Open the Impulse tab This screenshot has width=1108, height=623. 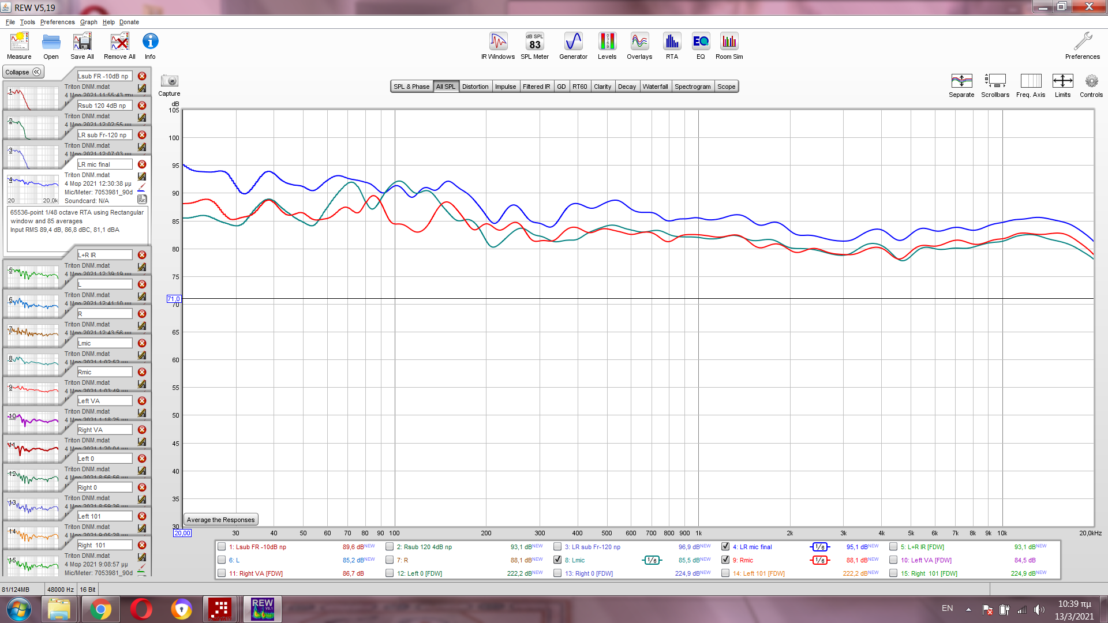[x=506, y=87]
